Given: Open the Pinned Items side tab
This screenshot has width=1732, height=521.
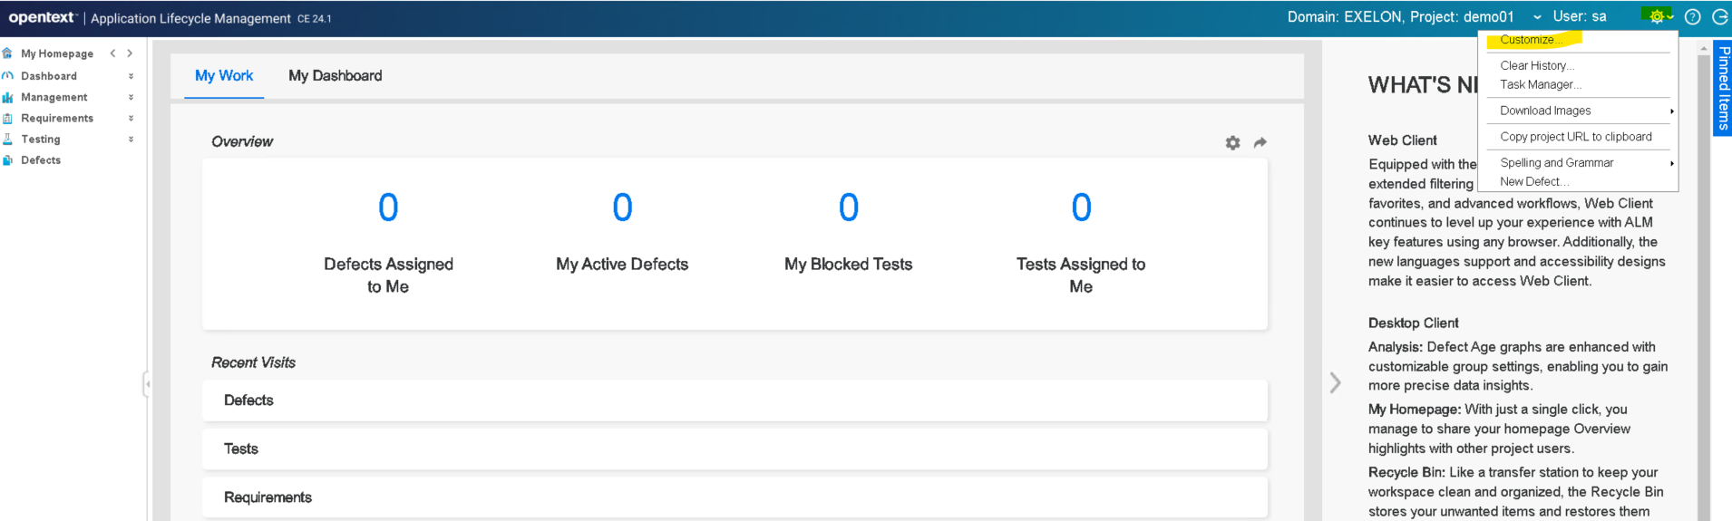Looking at the screenshot, I should [1723, 88].
